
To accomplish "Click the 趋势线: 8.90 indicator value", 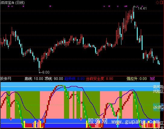I will 75,78.
